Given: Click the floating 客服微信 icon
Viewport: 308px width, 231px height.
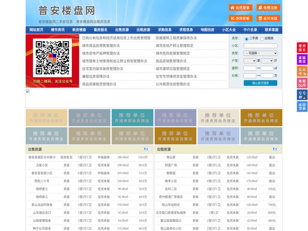Looking at the screenshot, I should pyautogui.click(x=302, y=59).
